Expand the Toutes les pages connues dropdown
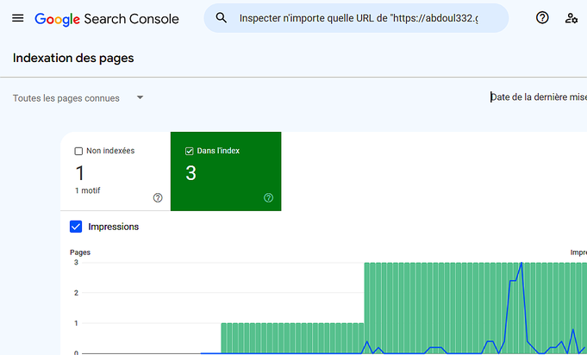587x355 pixels. tap(140, 97)
